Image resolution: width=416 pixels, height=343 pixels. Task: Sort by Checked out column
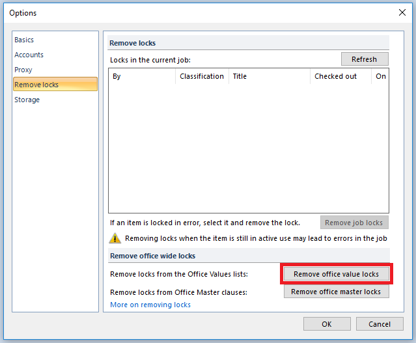point(340,76)
